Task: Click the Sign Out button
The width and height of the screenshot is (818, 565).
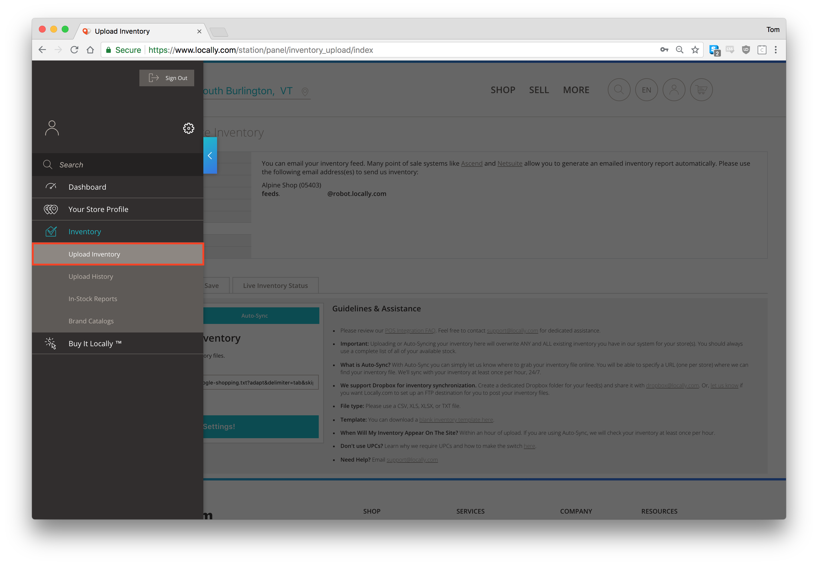Action: tap(167, 78)
